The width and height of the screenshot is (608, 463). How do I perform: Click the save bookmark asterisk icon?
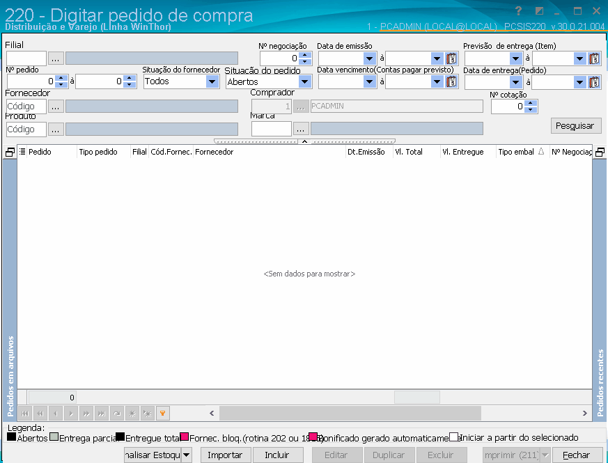[x=132, y=414]
